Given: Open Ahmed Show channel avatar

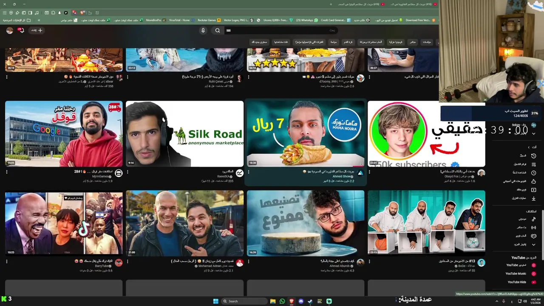Looking at the screenshot, I should (x=360, y=173).
